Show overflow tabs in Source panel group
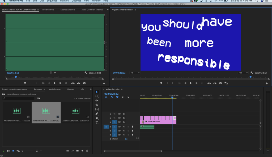Screen dimensions: 272x157 click(x=108, y=10)
